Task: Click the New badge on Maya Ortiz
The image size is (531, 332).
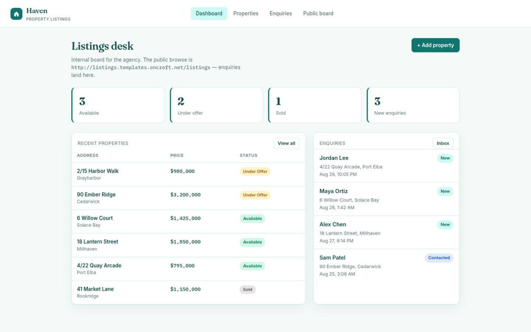Action: pyautogui.click(x=445, y=191)
